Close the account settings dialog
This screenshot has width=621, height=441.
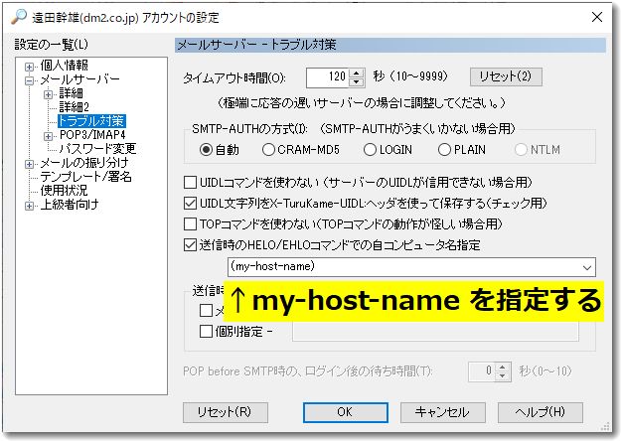596,17
